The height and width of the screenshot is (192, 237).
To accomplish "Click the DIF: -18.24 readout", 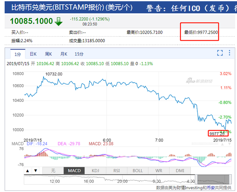I will click(37, 144).
